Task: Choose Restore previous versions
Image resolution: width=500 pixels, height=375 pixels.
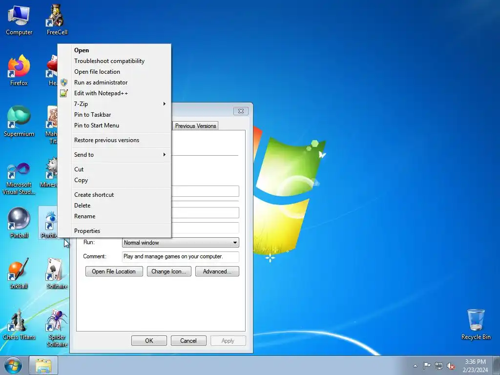Action: (114, 140)
